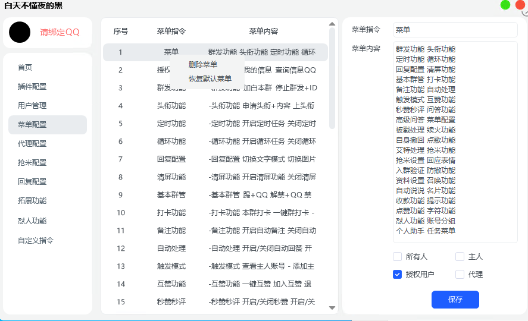Click the green window control button
Viewport: 528px width, 321px height.
pos(505,5)
